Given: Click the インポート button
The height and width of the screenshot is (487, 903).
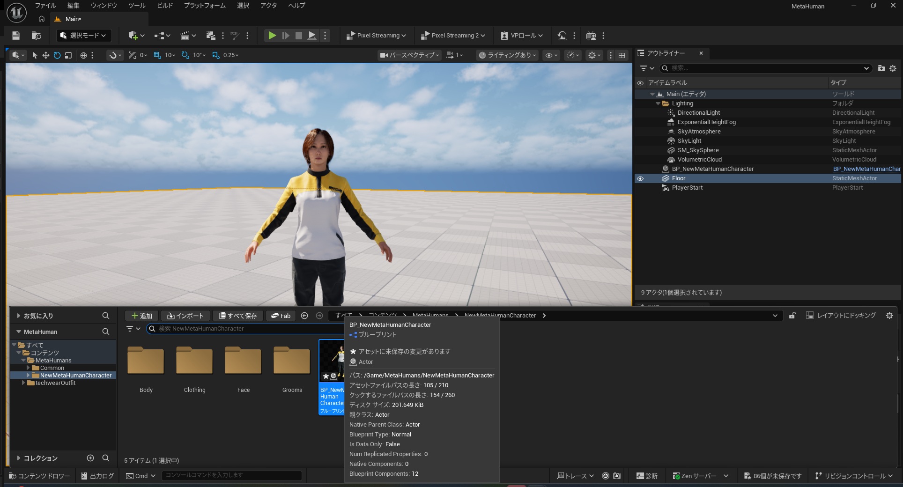Looking at the screenshot, I should [x=185, y=316].
